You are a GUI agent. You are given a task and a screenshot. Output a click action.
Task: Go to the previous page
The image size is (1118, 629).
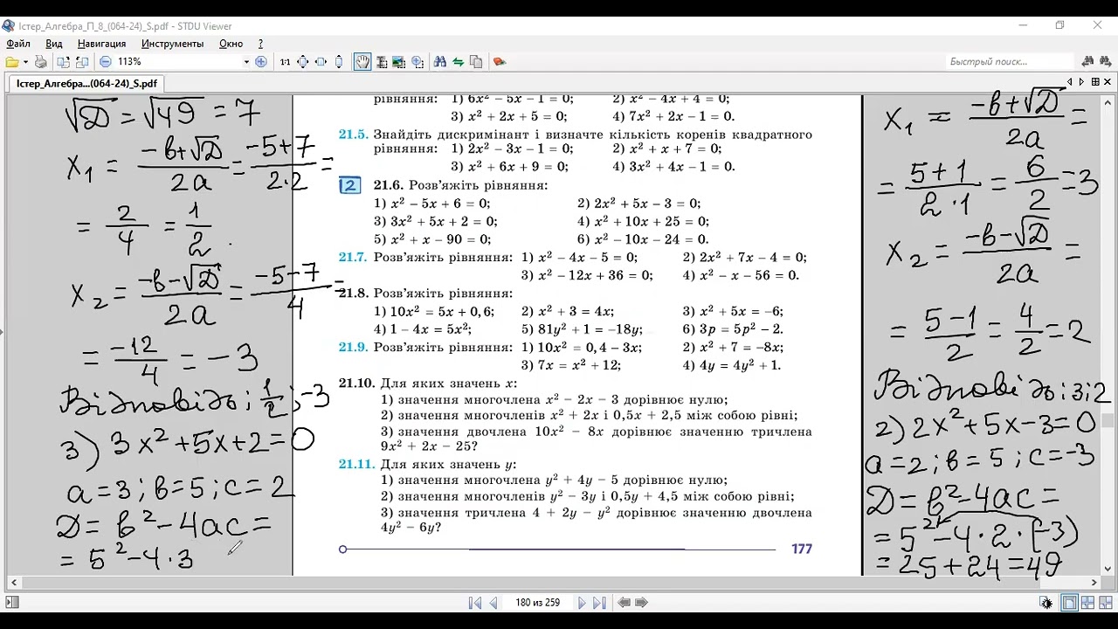[493, 603]
